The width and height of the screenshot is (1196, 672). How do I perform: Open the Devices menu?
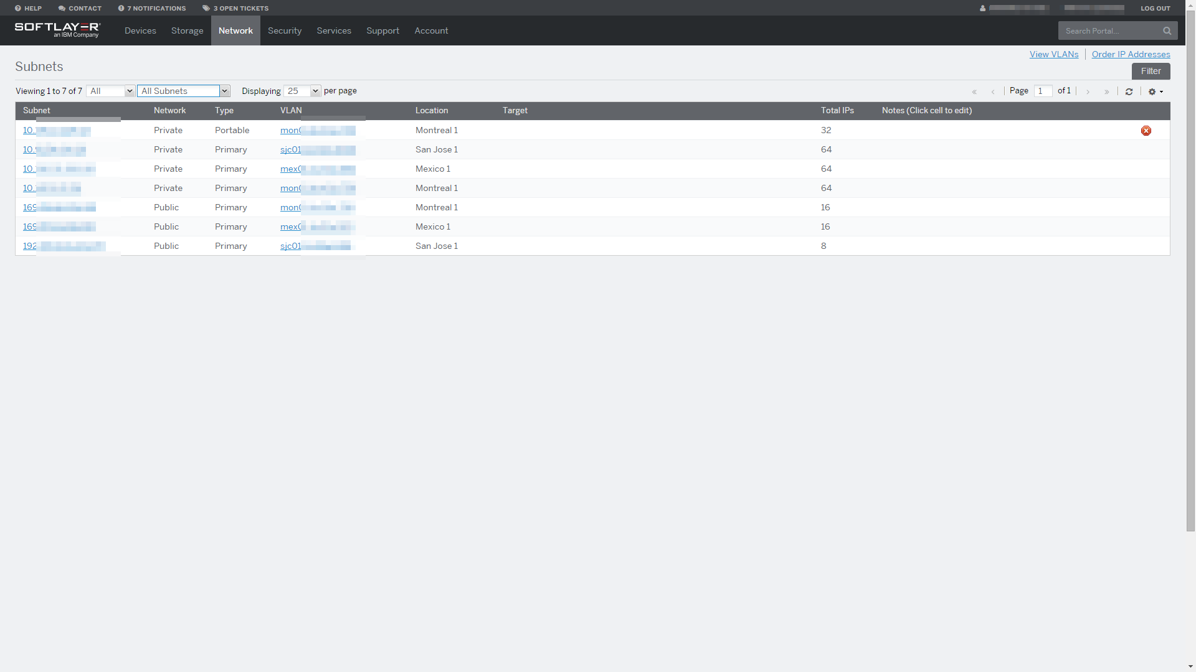pos(140,30)
